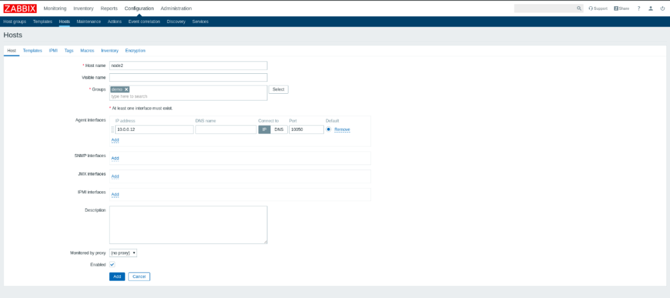The width and height of the screenshot is (670, 298).
Task: Click the Host name field
Action: tap(189, 66)
